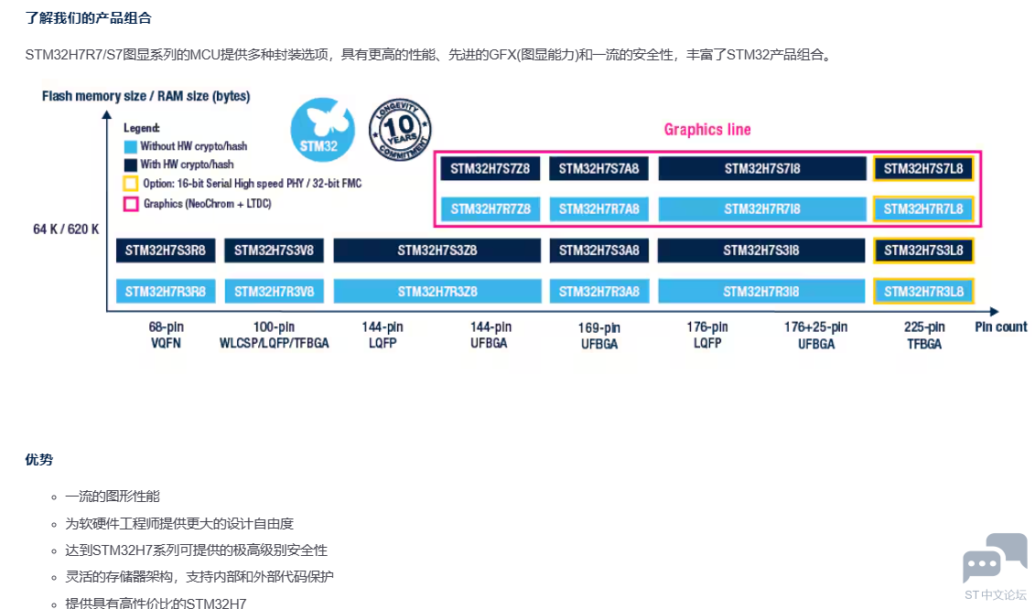Click the 64 K / 620 K axis value

point(66,230)
